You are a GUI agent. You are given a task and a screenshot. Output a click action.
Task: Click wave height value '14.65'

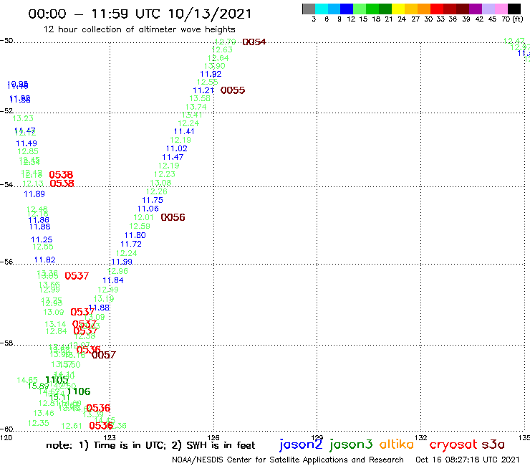click(27, 381)
